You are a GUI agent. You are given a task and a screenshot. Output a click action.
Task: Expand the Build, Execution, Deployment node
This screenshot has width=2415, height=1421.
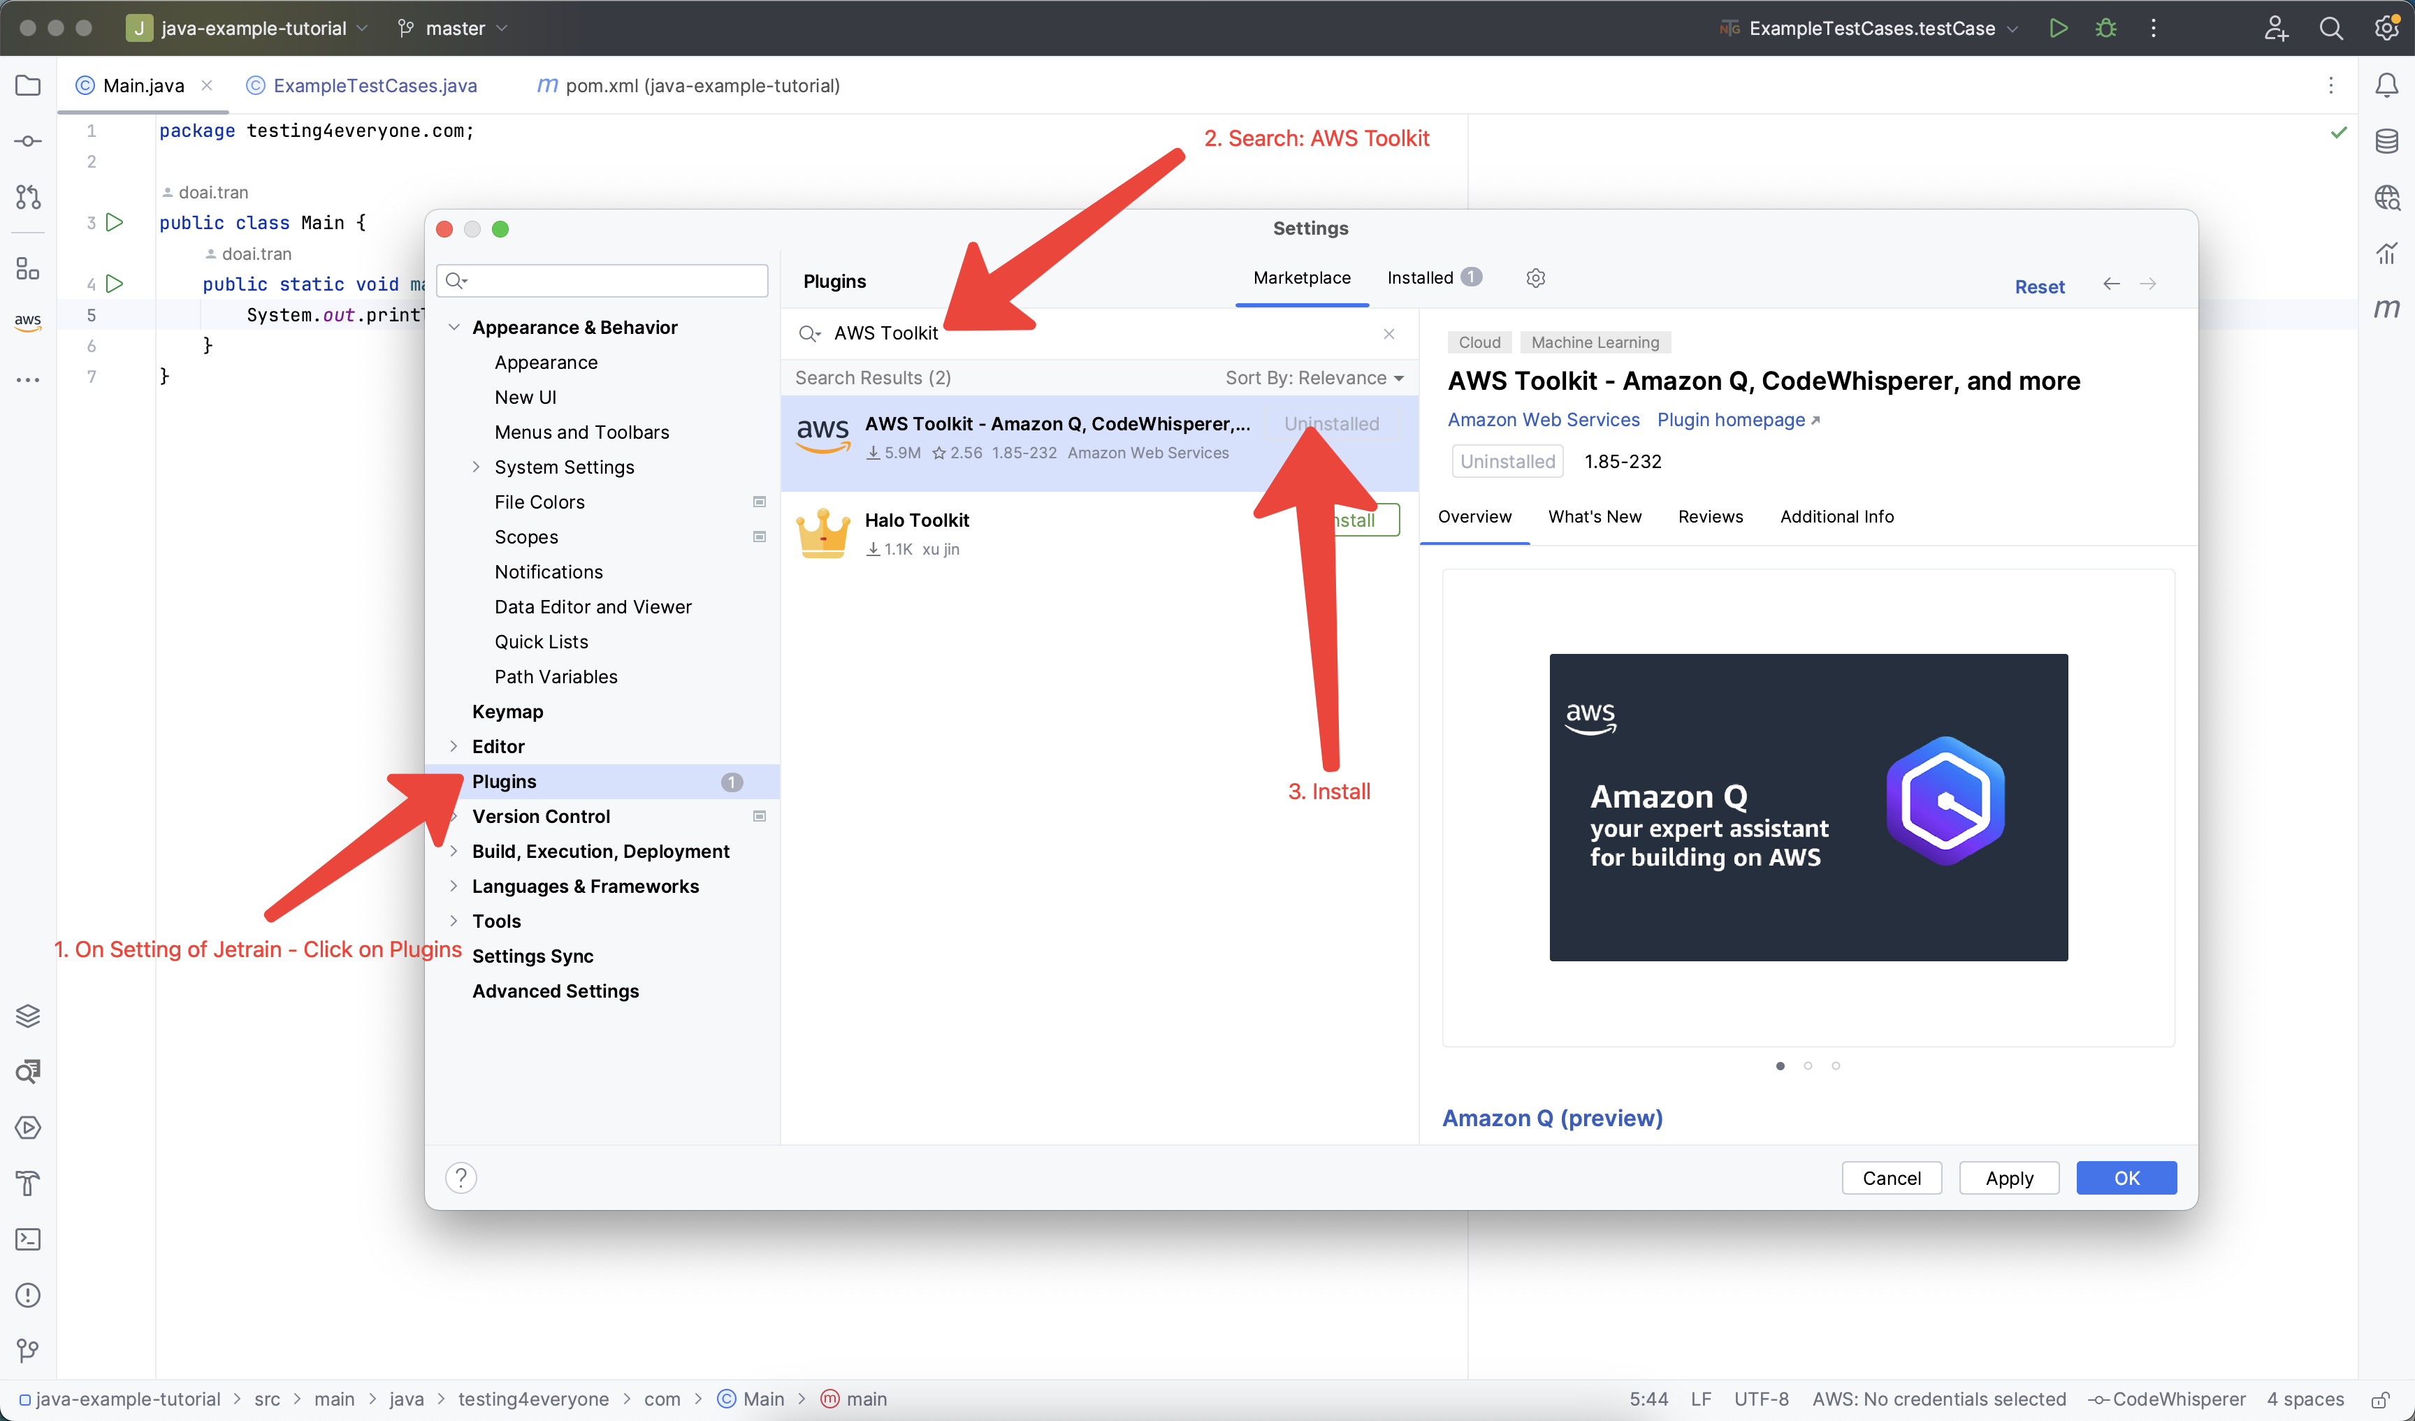pos(454,852)
